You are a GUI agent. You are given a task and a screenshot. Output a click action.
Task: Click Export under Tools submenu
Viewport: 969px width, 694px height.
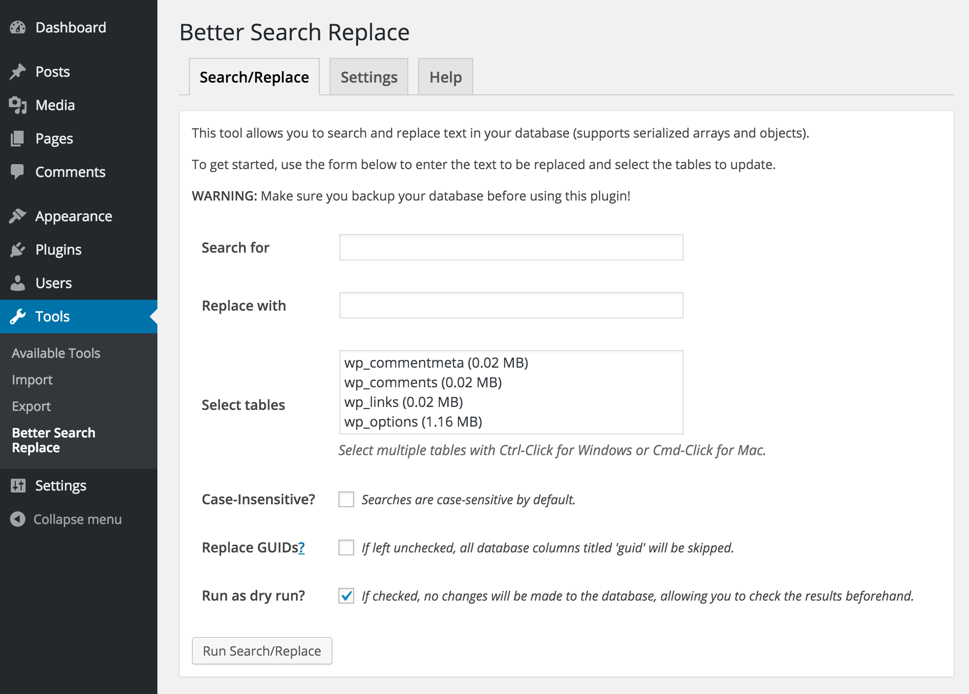(30, 405)
